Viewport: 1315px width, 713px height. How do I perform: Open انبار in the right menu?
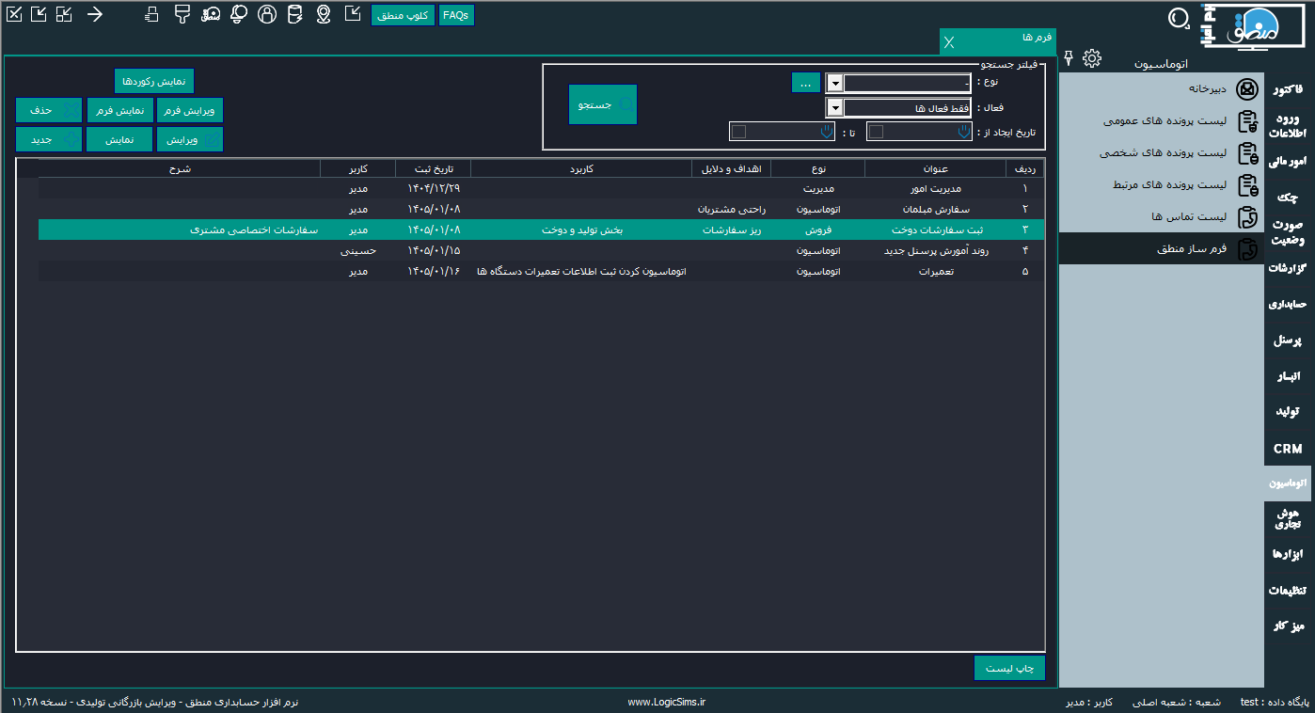tap(1287, 376)
